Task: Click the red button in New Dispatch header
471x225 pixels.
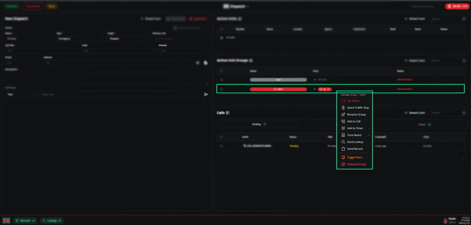Action: pyautogui.click(x=198, y=19)
